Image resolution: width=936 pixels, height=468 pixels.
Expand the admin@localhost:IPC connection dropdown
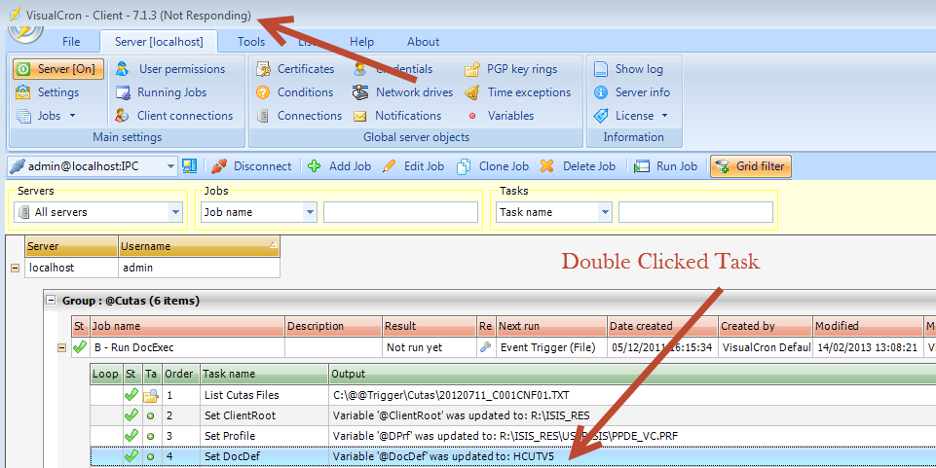[x=170, y=166]
